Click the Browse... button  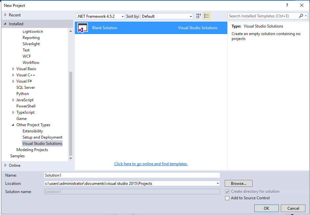pyautogui.click(x=238, y=184)
